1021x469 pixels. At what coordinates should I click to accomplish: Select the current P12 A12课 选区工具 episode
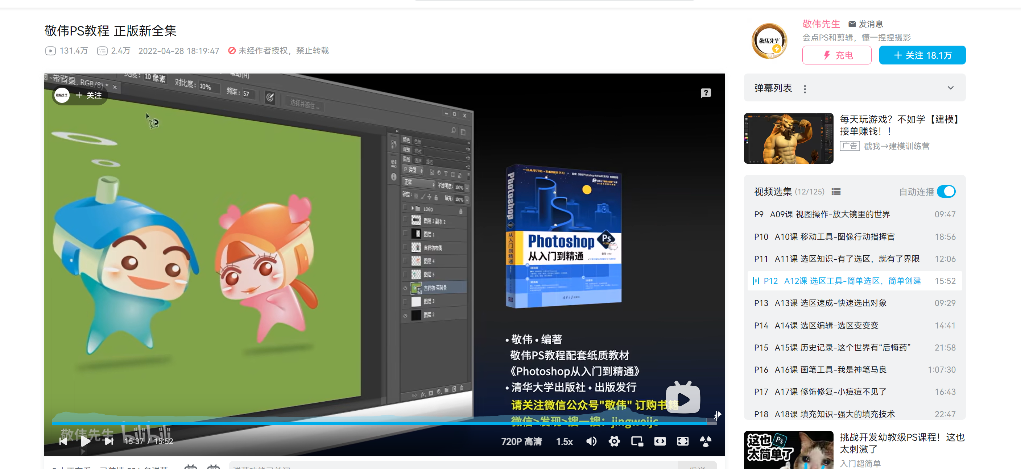(855, 281)
